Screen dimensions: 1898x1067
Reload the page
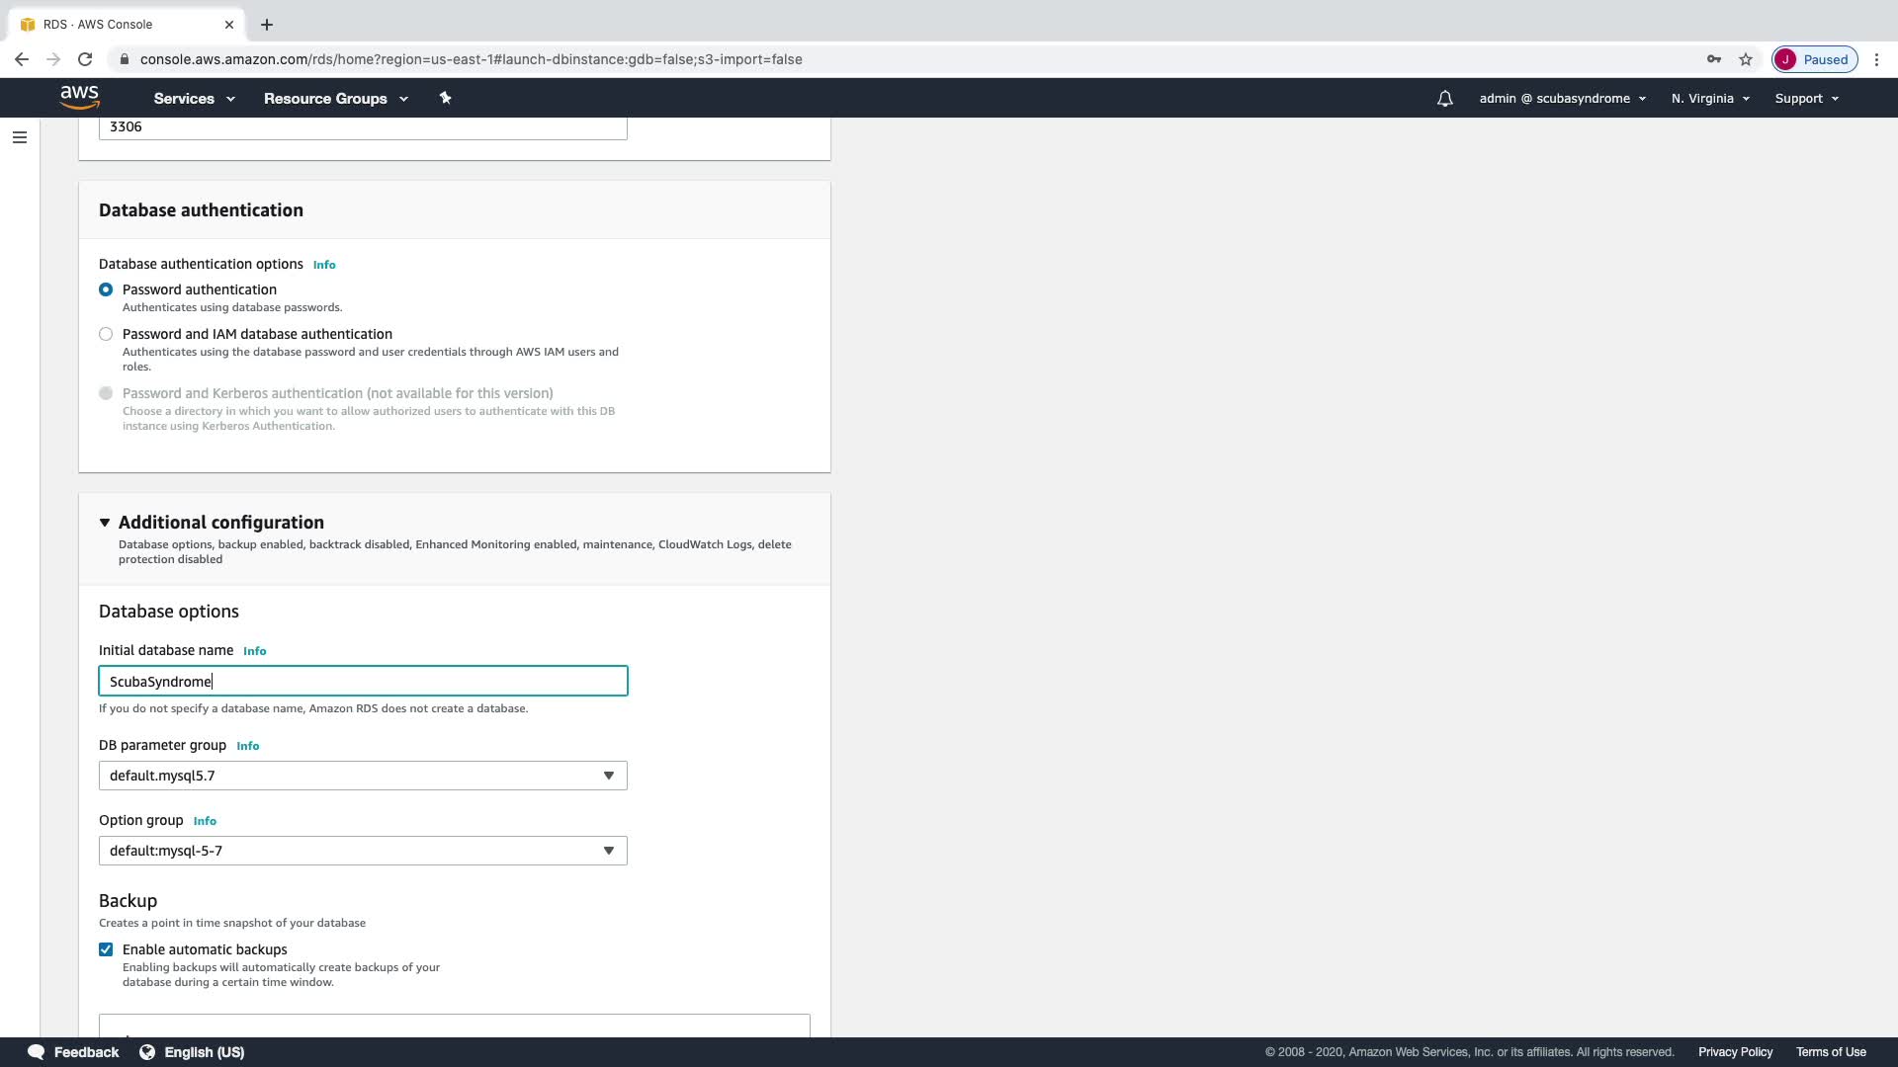tap(85, 59)
